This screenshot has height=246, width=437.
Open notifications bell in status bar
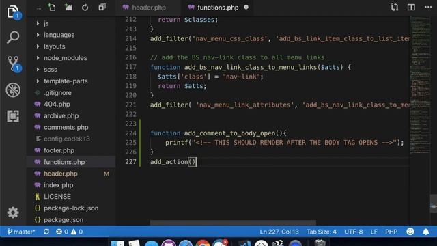[426, 232]
